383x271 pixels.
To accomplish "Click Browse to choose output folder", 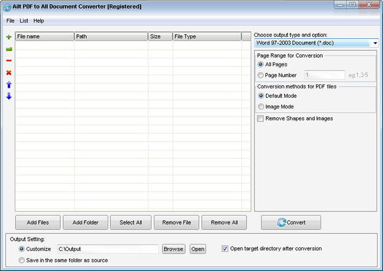I will [174, 249].
